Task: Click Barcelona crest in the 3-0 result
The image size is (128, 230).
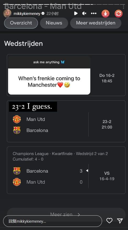Action: coord(17,171)
